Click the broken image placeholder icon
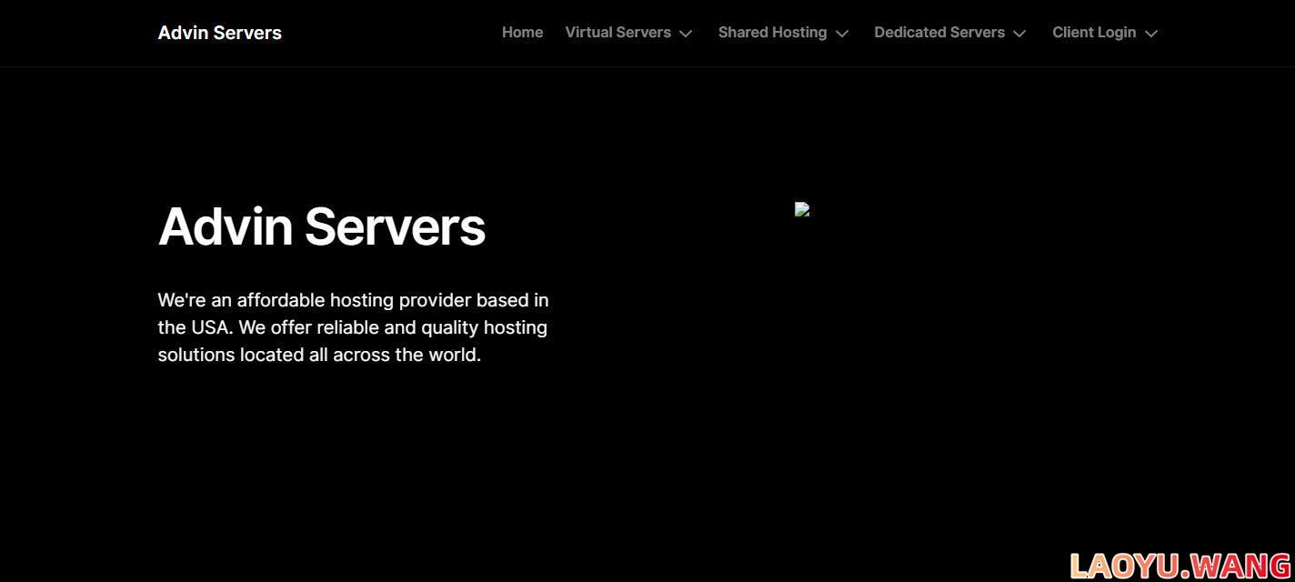Image resolution: width=1295 pixels, height=582 pixels. 802,209
